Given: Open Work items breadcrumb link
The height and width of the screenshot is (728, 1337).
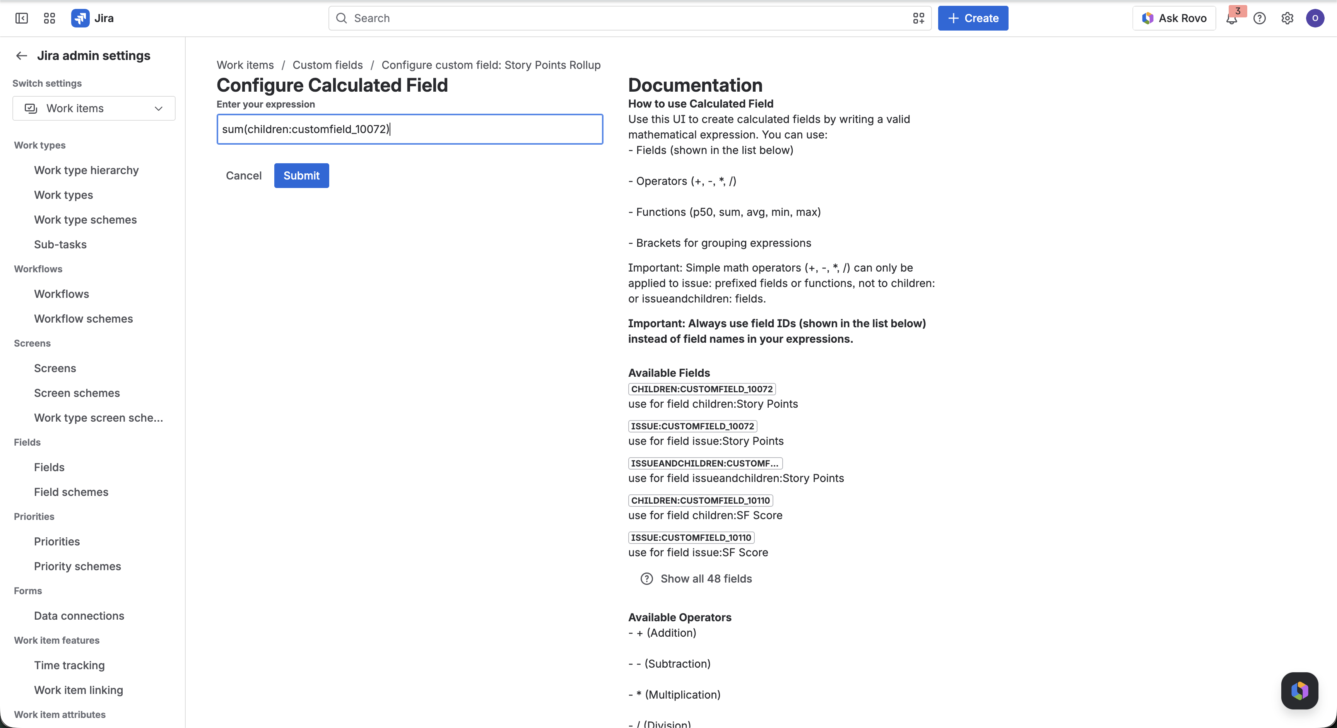Looking at the screenshot, I should pos(245,65).
